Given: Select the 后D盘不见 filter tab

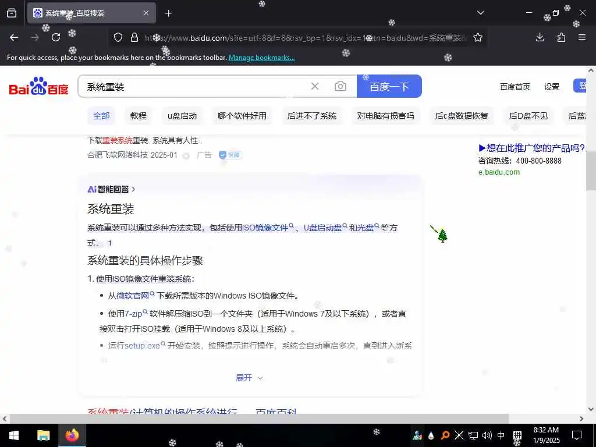Looking at the screenshot, I should tap(528, 116).
